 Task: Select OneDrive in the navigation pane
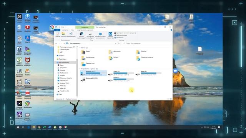tap(61, 56)
